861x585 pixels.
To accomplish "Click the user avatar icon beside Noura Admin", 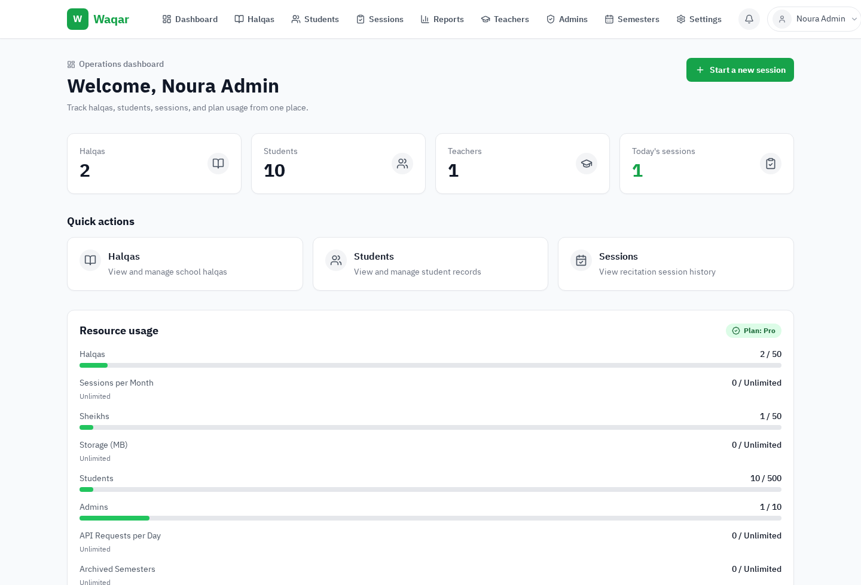I will pos(782,19).
